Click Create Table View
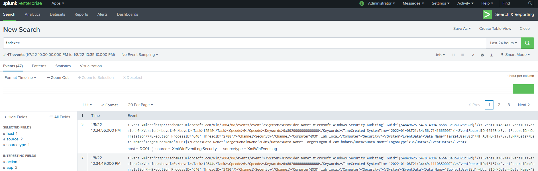The width and height of the screenshot is (538, 171). [x=495, y=28]
